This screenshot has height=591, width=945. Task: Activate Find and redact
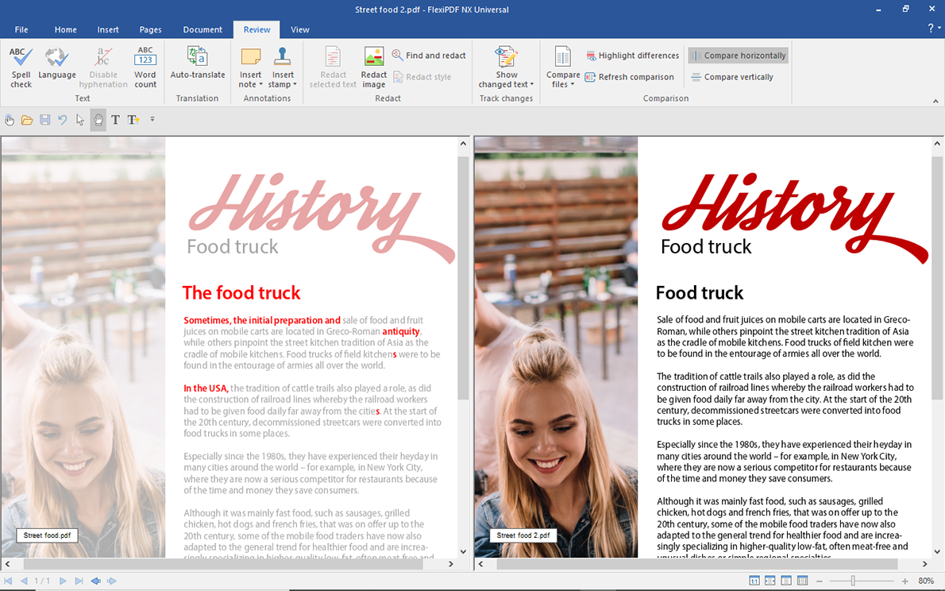tap(428, 55)
